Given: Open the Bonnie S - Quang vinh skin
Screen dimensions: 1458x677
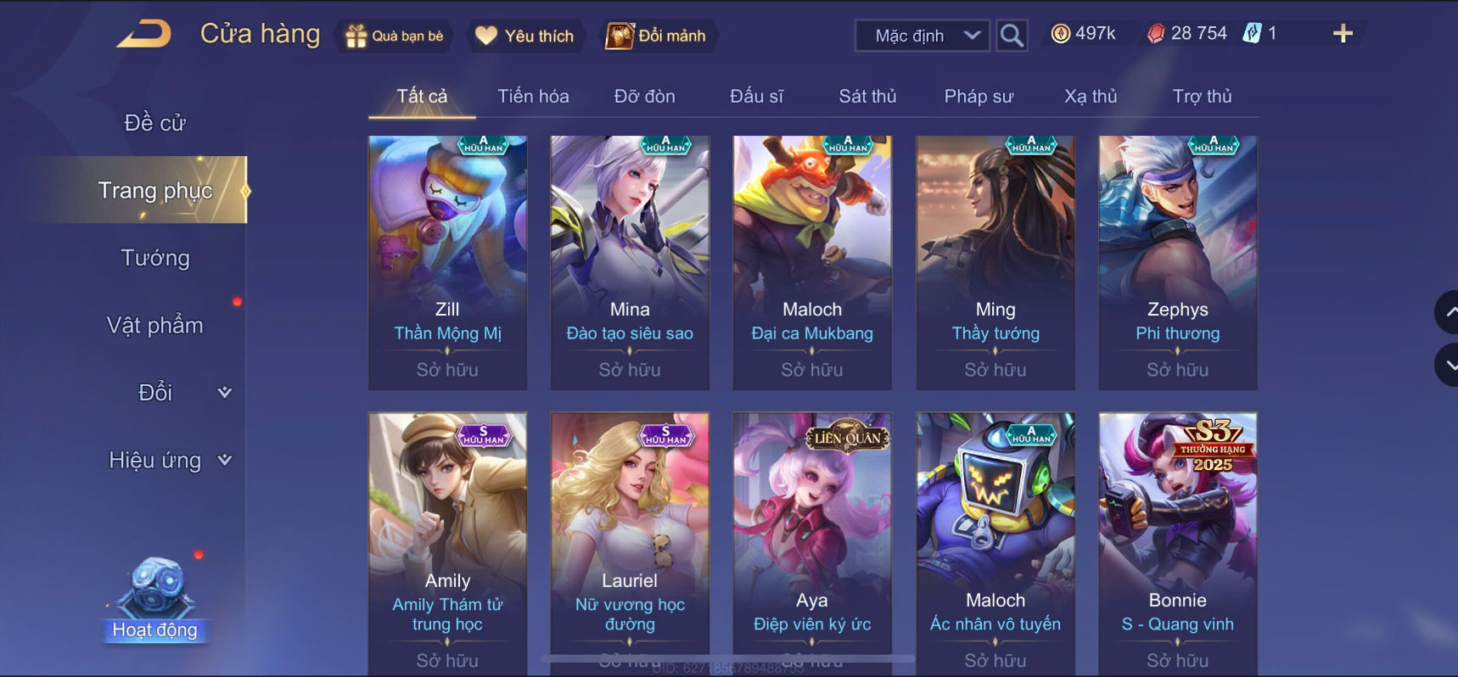Looking at the screenshot, I should 1178,543.
